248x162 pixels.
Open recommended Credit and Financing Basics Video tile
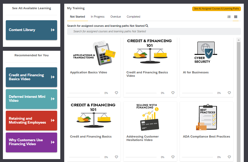click(x=32, y=77)
